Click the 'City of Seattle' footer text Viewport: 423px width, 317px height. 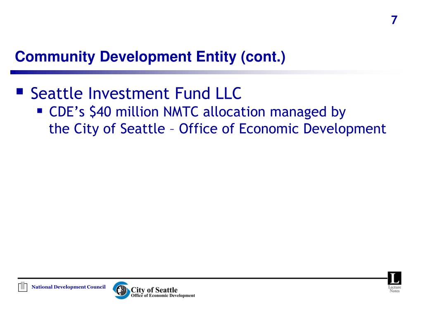154,290
